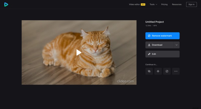Image resolution: width=201 pixels, height=109 pixels.
Task: Continue in the rounded square tool
Action: click(167, 71)
